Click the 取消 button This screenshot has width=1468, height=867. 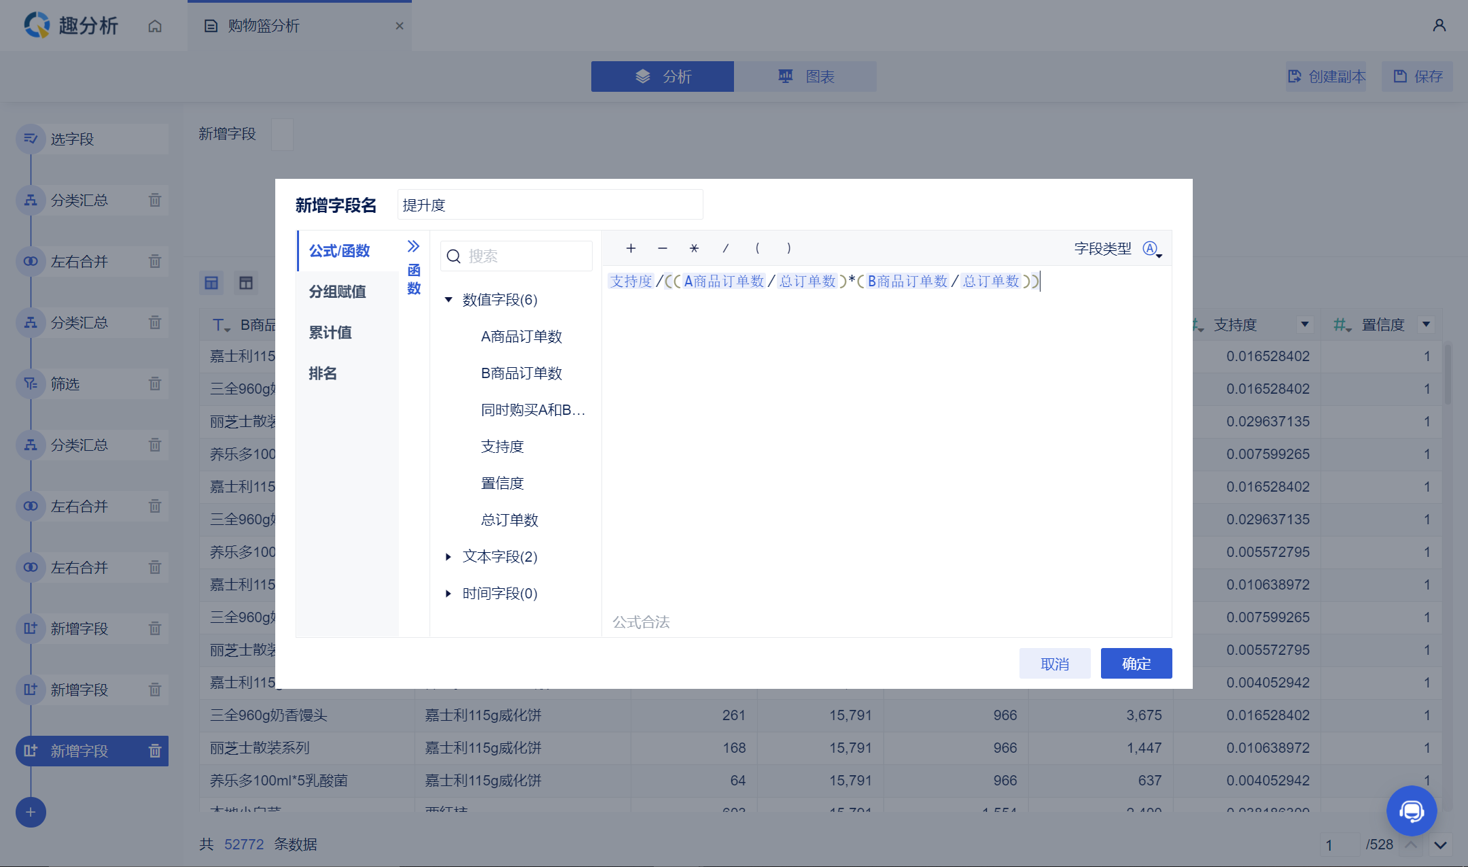point(1055,664)
